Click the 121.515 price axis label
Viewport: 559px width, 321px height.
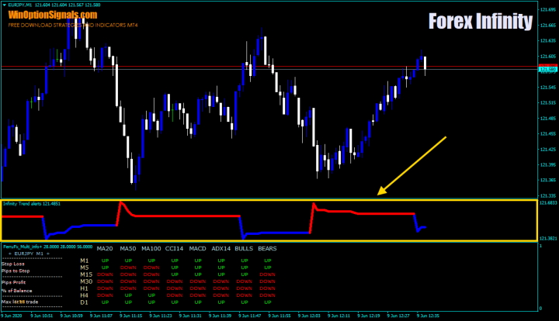click(x=548, y=103)
